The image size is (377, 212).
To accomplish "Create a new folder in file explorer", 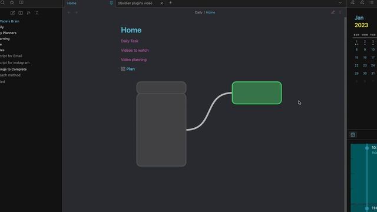I will [21, 13].
